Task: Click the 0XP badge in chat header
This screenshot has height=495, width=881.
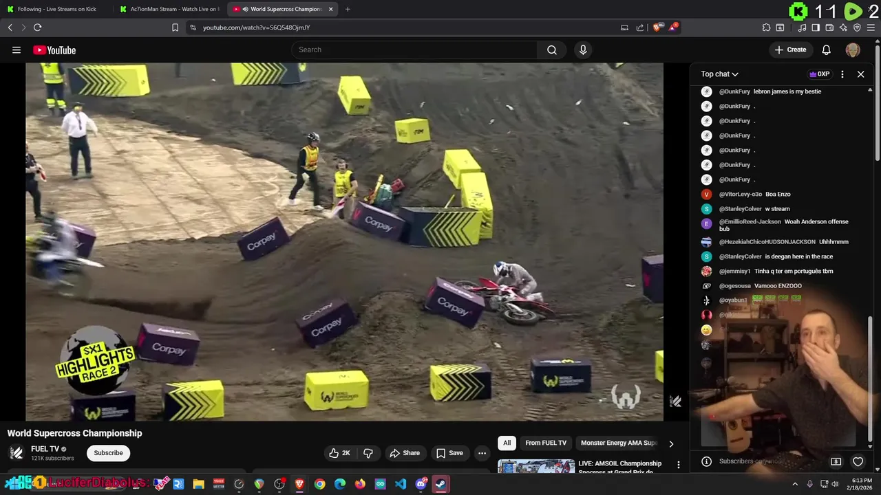Action: (819, 74)
